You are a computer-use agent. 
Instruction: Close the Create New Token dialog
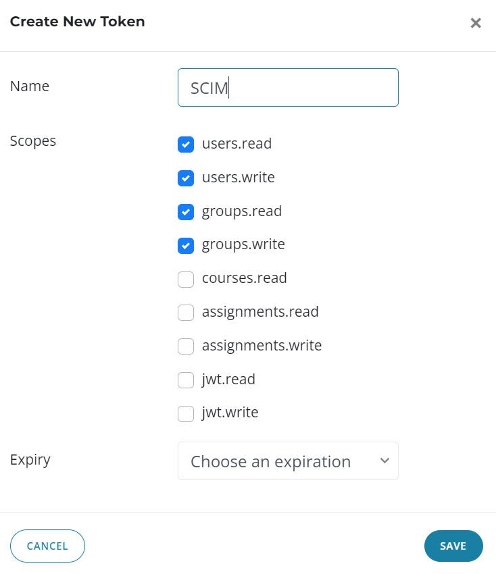pyautogui.click(x=476, y=23)
